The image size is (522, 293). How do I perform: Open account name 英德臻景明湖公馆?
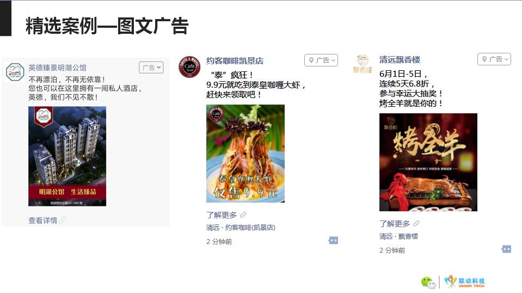pos(57,68)
